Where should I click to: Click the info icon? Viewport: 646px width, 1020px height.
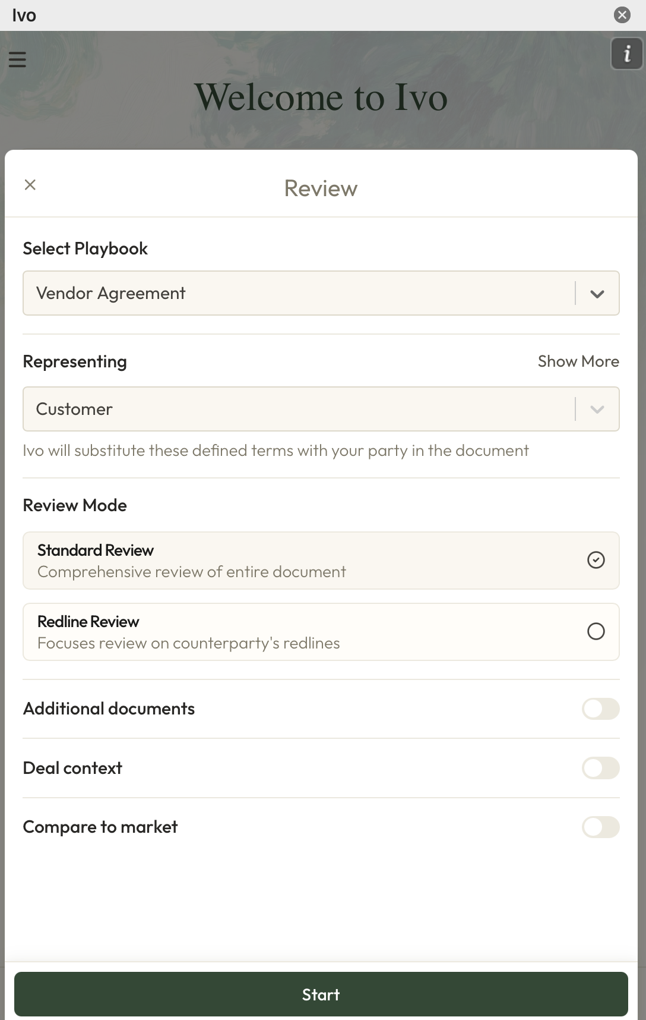(x=626, y=54)
